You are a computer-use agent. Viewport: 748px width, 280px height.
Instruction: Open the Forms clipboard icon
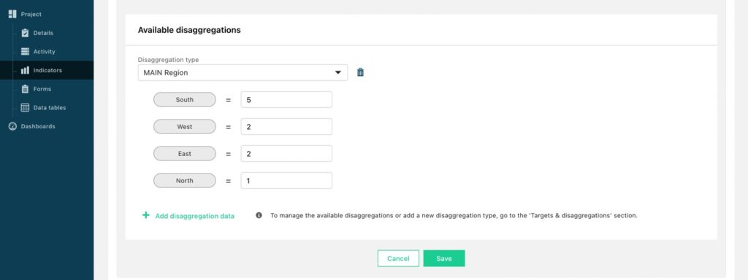(26, 89)
